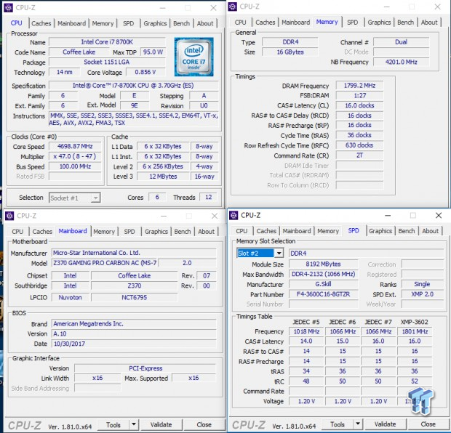Select the SPD tab in the Memory window

[x=352, y=23]
